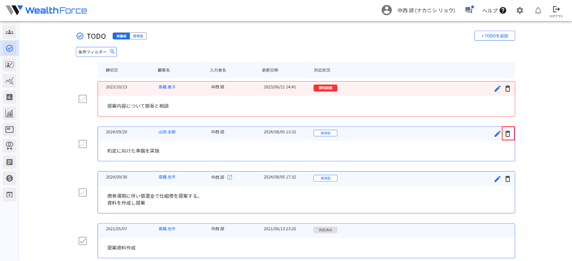Click the logout icon
This screenshot has width=572, height=261.
[x=556, y=11]
